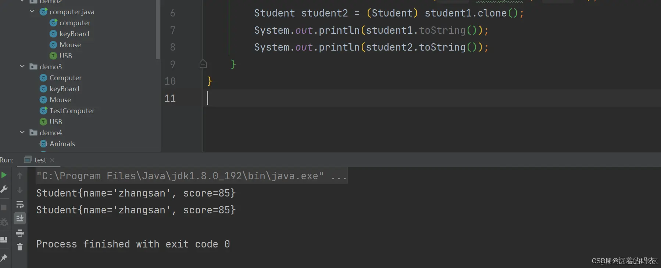661x268 pixels.
Task: Select the demo3 folder
Action: click(51, 67)
